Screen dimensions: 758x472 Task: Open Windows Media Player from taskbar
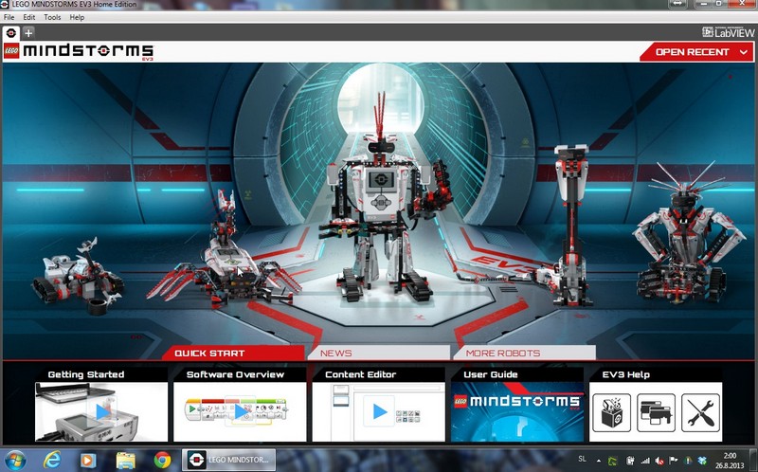click(88, 460)
